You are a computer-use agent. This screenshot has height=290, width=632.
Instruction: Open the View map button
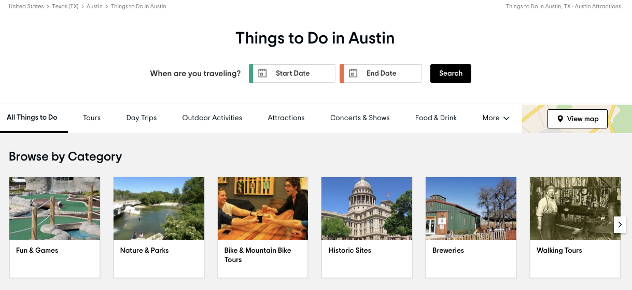[577, 119]
